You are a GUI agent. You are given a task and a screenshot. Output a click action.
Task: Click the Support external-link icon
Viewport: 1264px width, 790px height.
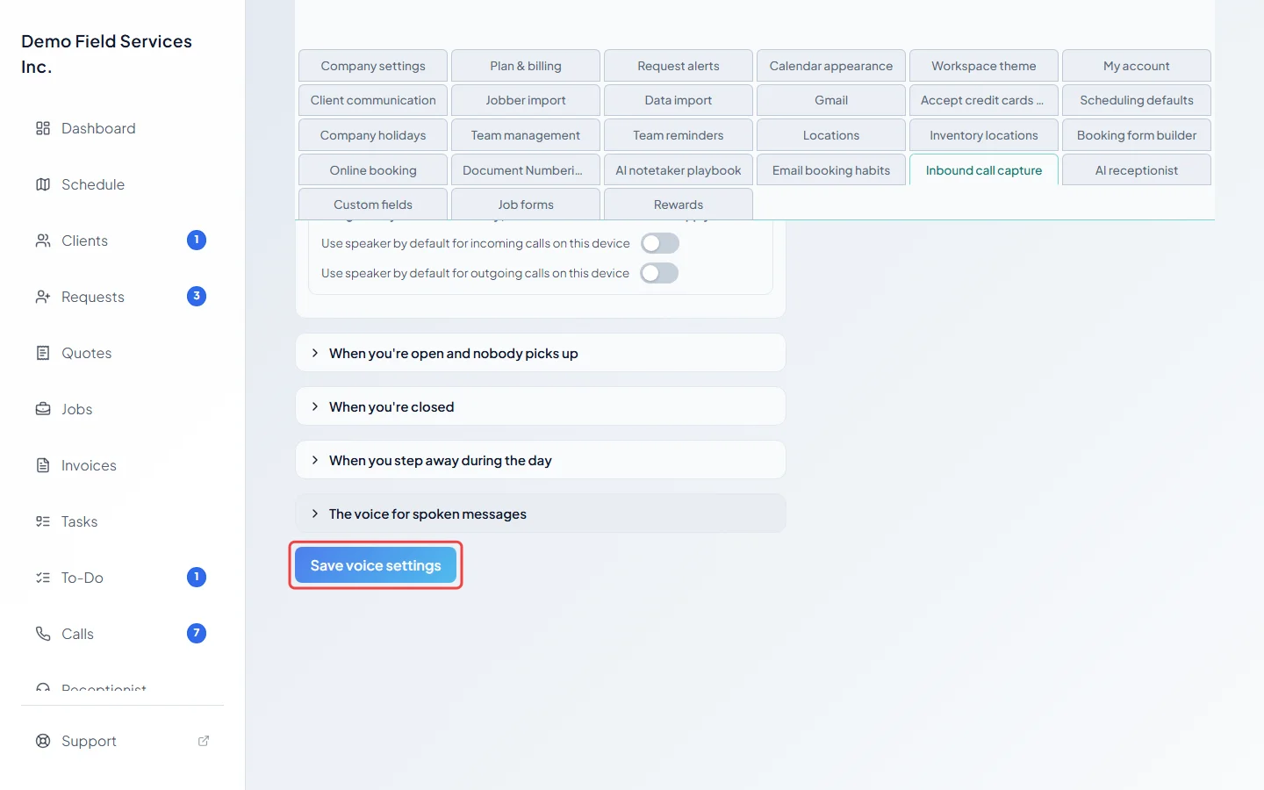(204, 741)
